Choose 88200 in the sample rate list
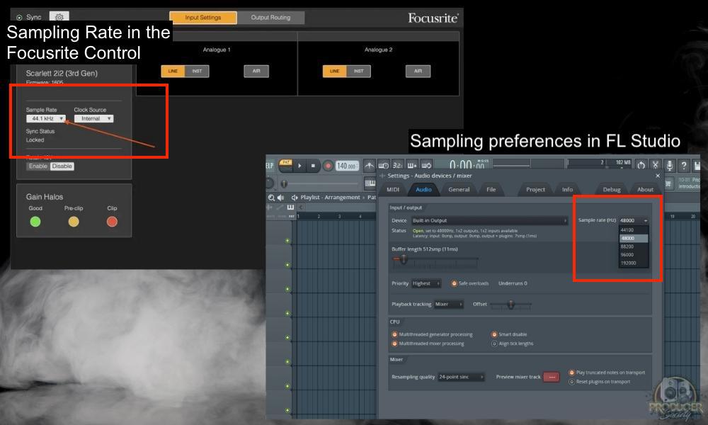 [634, 246]
